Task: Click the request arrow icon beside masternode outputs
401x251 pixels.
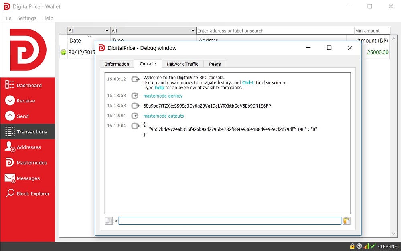Action: pyautogui.click(x=135, y=116)
